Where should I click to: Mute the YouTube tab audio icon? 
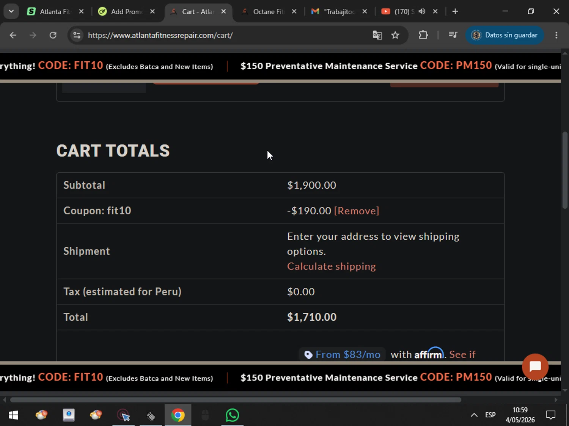[x=422, y=11]
